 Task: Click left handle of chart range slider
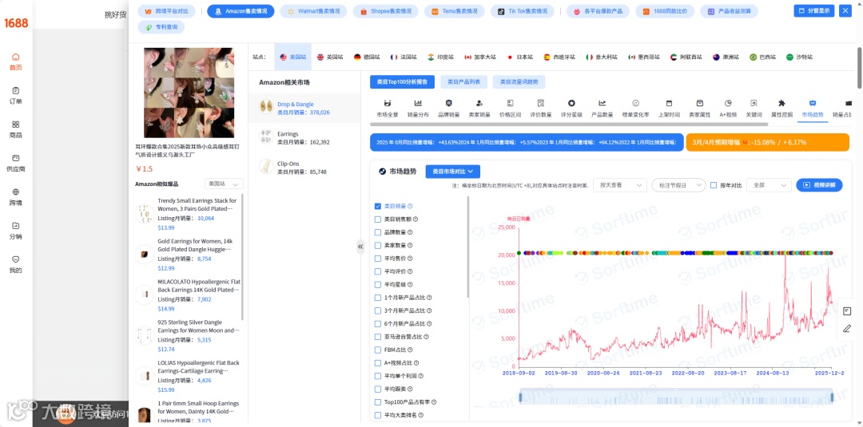[520, 397]
